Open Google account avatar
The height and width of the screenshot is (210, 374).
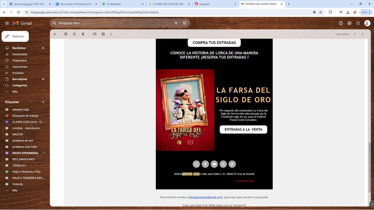(x=367, y=23)
